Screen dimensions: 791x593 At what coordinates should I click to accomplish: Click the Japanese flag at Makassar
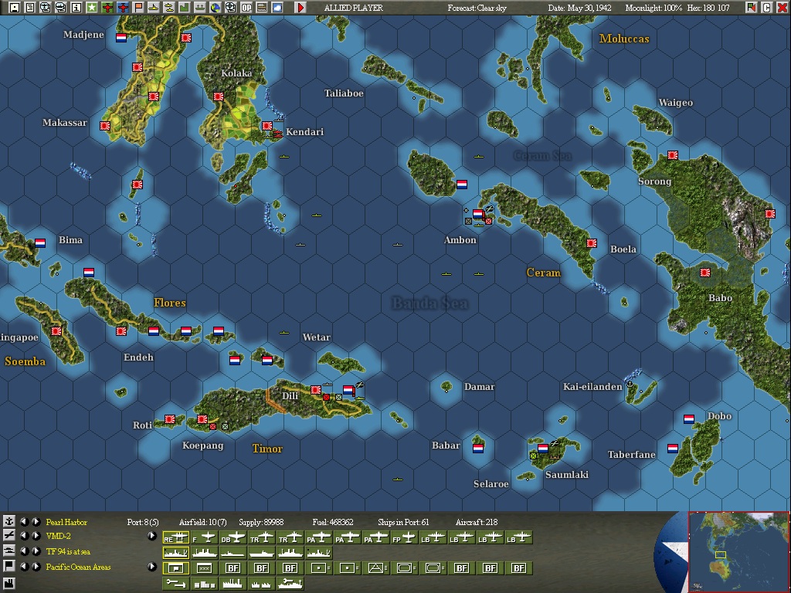pyautogui.click(x=105, y=126)
